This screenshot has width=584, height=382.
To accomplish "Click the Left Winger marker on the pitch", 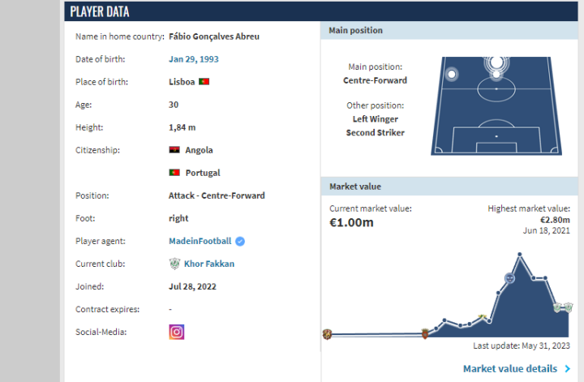I will click(x=452, y=75).
